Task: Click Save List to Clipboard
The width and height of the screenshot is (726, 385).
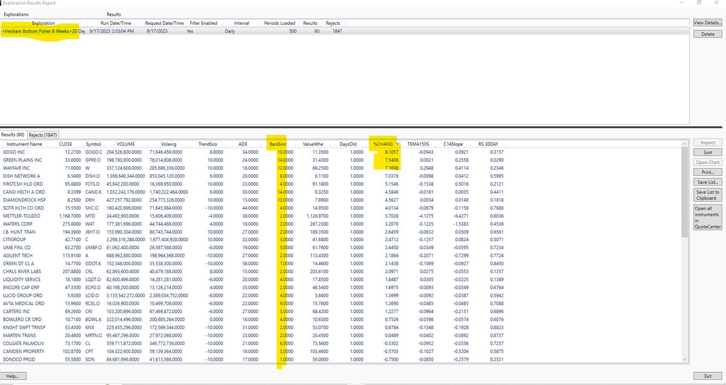Action: click(709, 195)
